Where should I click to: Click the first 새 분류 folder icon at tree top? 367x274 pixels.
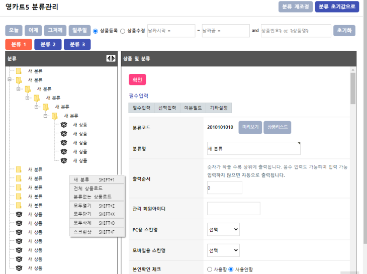19,71
